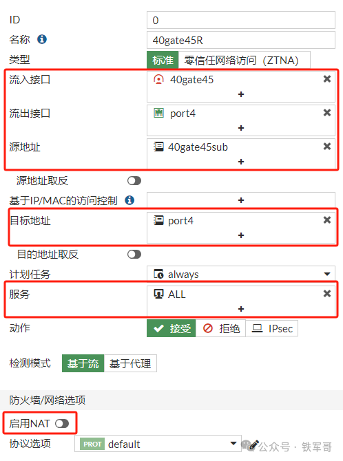The height and width of the screenshot is (461, 343).
Task: Remove 40gate45sub source address entry
Action: (x=326, y=147)
